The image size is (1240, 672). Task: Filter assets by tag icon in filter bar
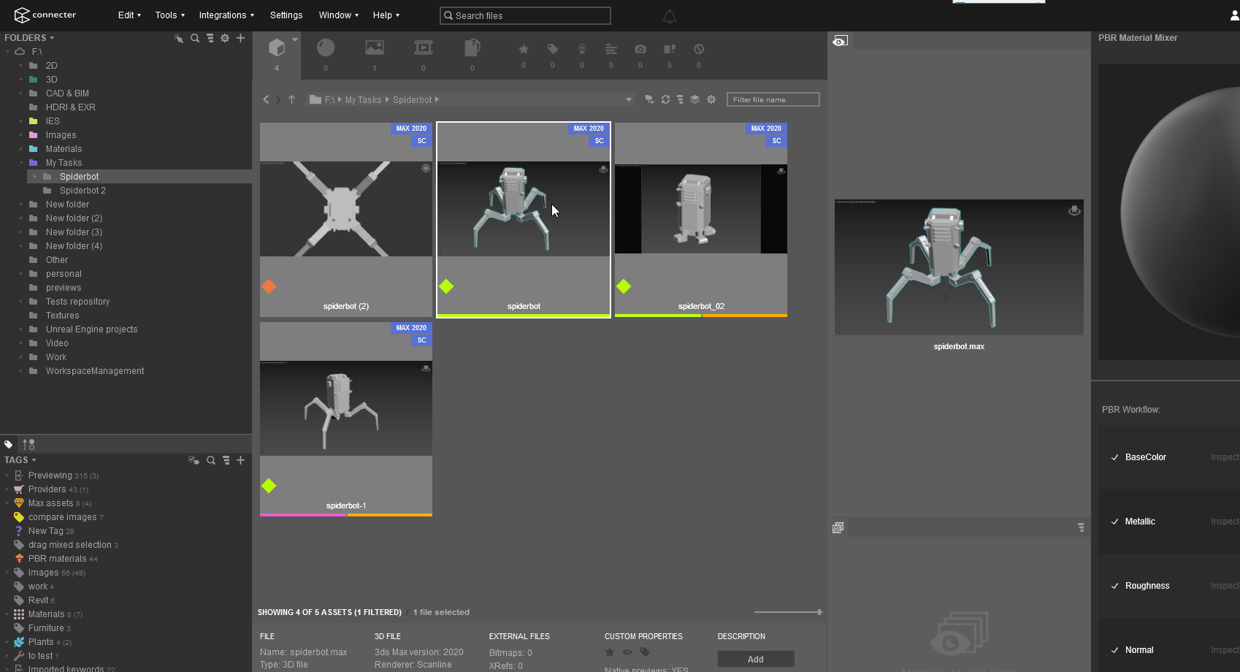pos(553,49)
